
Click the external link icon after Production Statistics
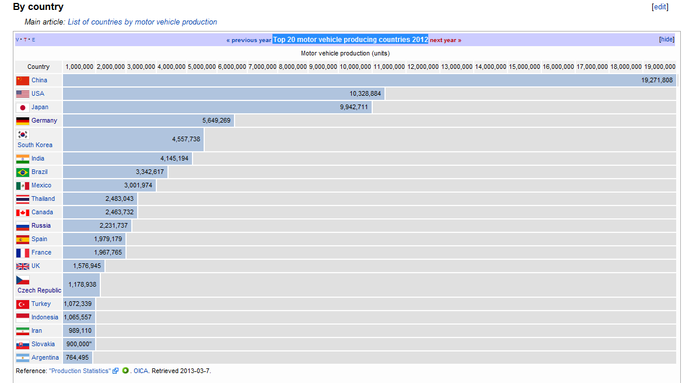click(116, 371)
